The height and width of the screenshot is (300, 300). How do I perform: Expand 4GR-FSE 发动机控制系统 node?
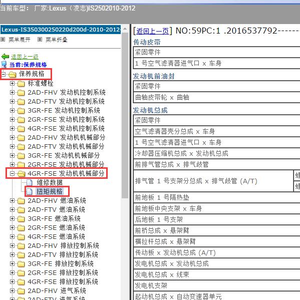point(12,128)
